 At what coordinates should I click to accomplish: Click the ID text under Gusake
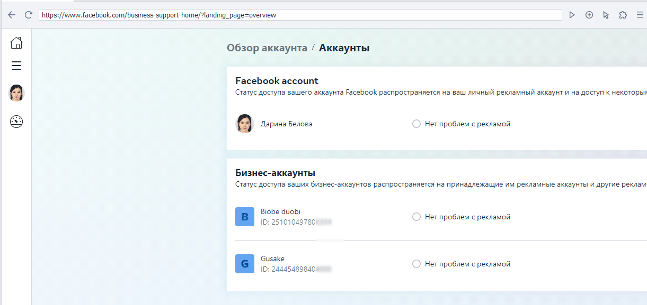(296, 269)
